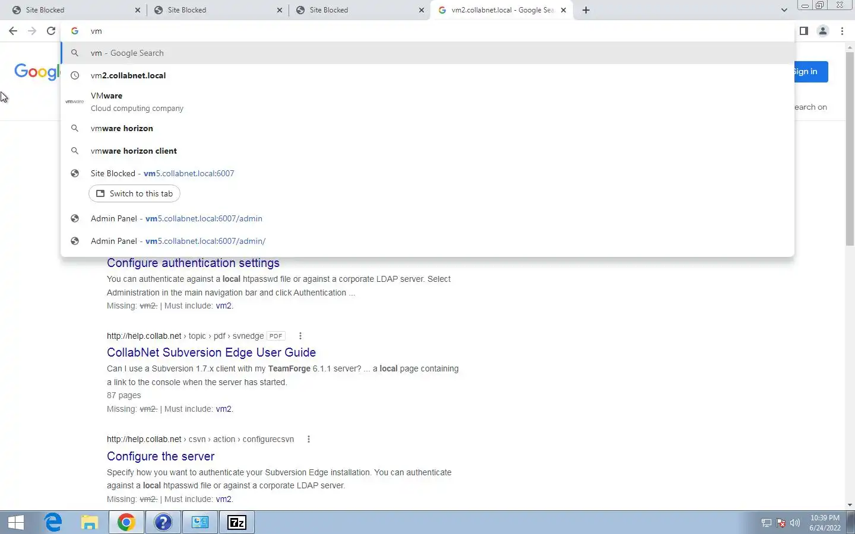Viewport: 855px width, 534px height.
Task: Click the PDF badge on svnedge result
Action: (x=276, y=336)
